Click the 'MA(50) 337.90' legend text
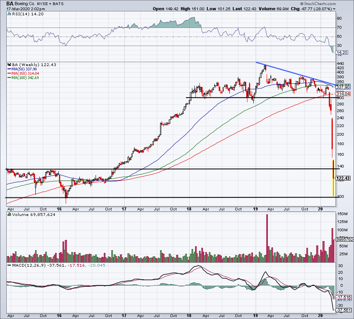Image resolution: width=354 pixels, height=319 pixels. 24,69
